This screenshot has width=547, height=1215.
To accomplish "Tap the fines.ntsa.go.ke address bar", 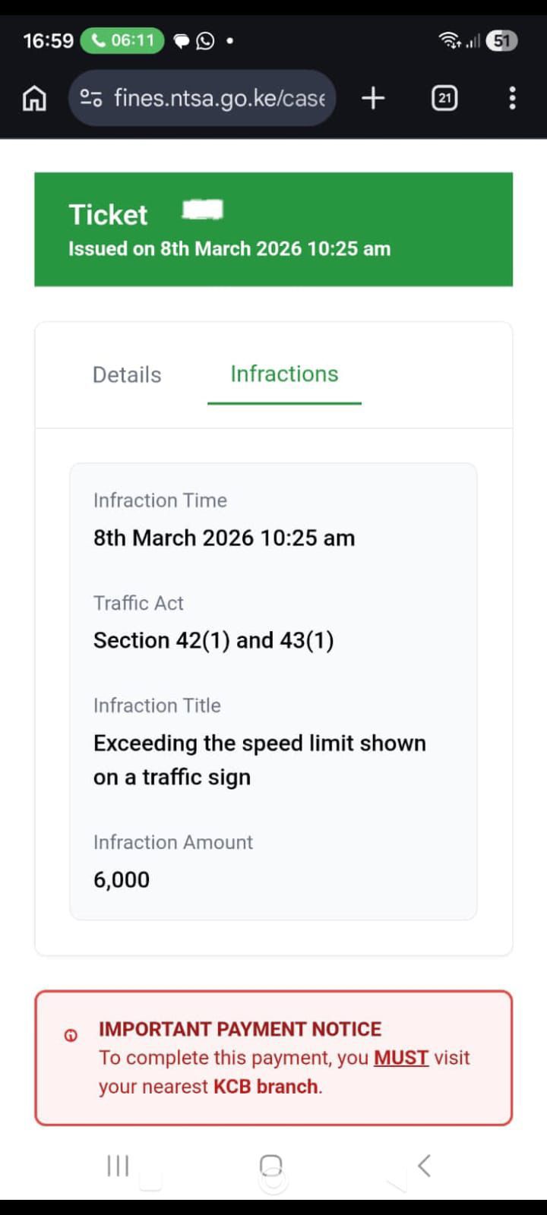I will pos(219,98).
